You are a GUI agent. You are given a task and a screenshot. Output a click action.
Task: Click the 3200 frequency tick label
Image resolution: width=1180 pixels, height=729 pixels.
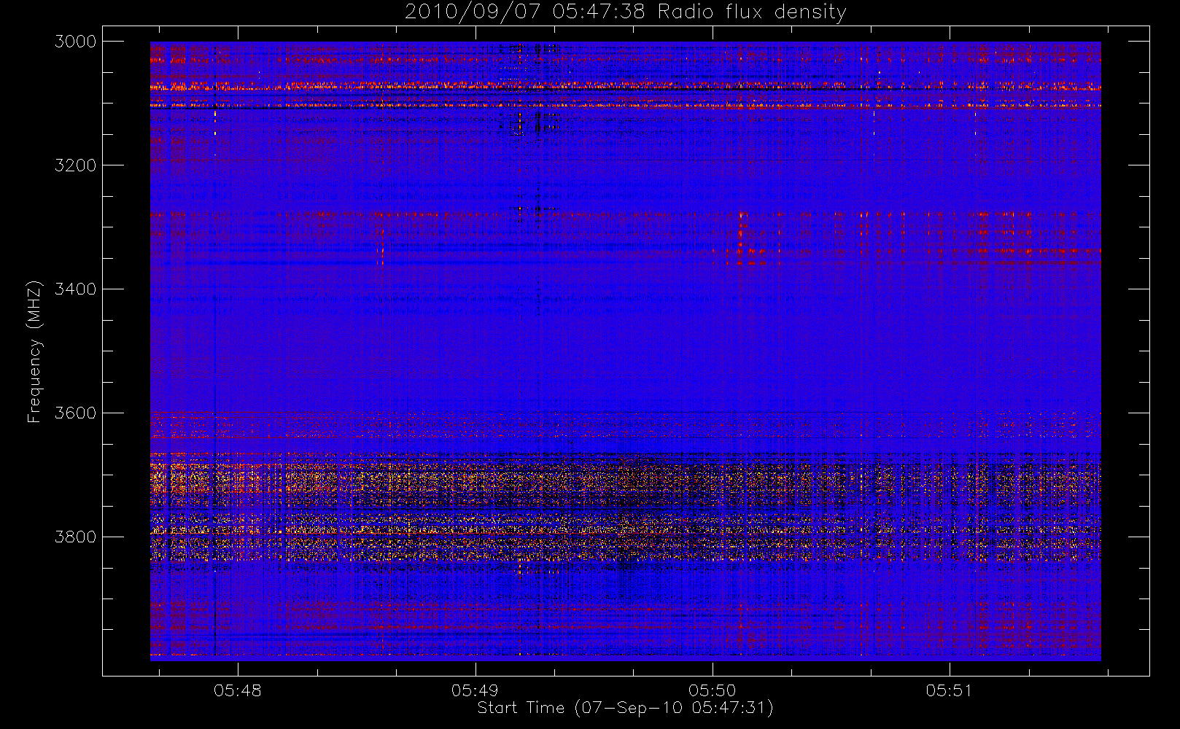(76, 165)
